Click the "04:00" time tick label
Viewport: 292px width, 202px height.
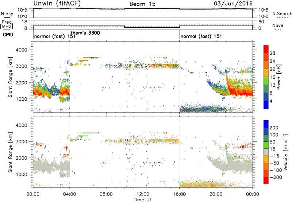[x=70, y=194]
